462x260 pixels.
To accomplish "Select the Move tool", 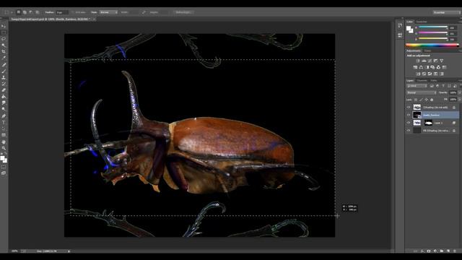I will coord(4,26).
